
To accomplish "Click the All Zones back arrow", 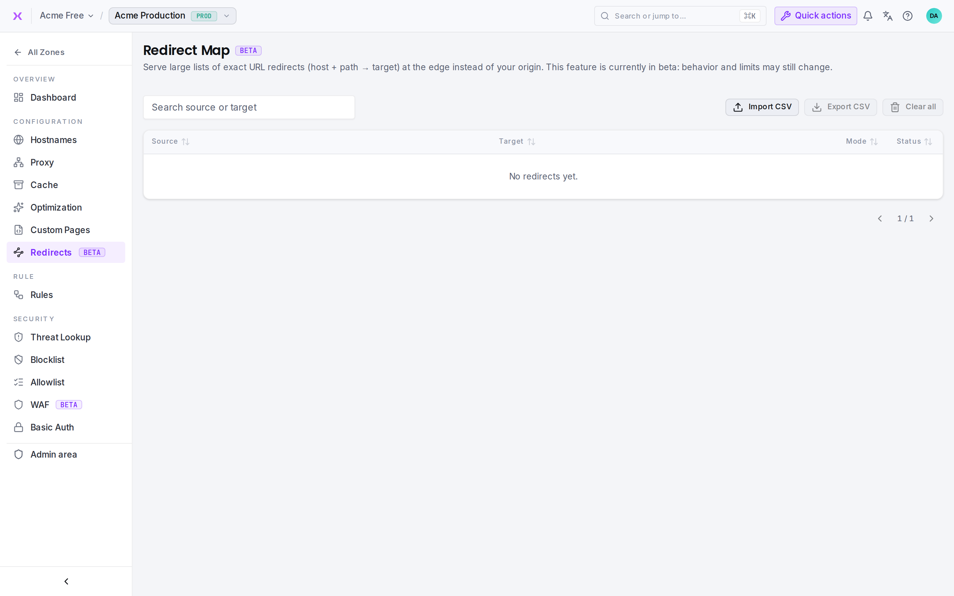I will click(18, 52).
